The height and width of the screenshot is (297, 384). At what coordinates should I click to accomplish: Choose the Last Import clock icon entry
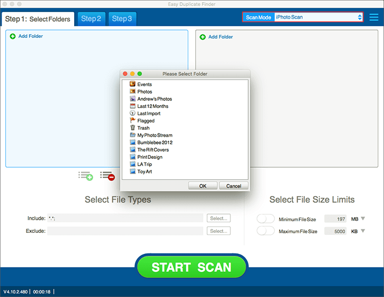click(x=133, y=113)
